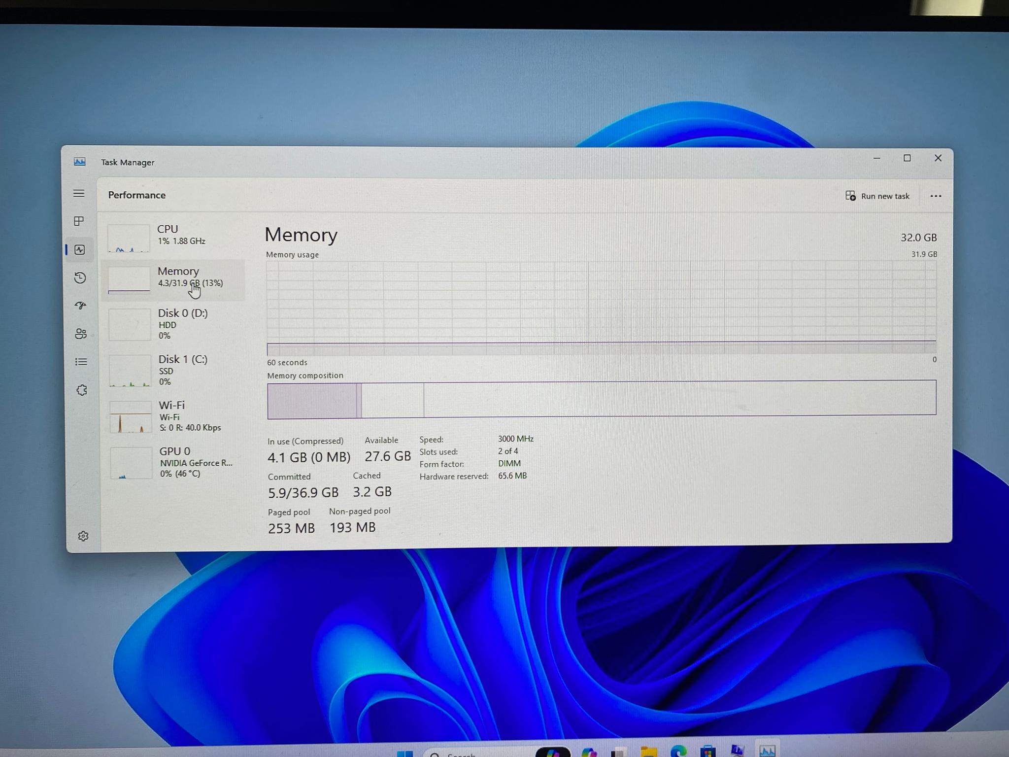Select the GPU 0 NVIDIA GeForce entry

(x=174, y=462)
